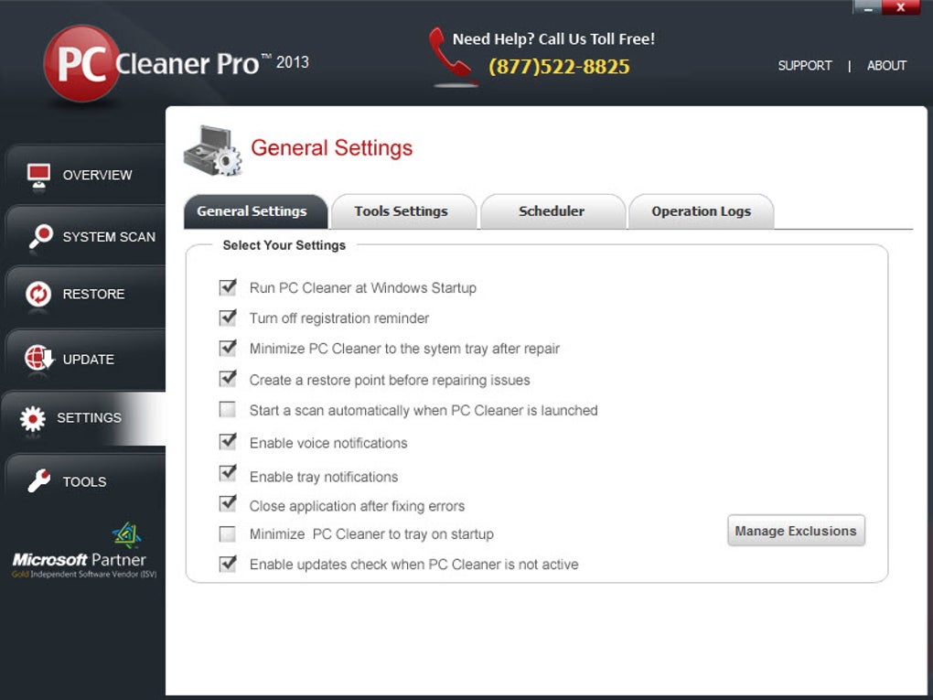The image size is (933, 700).
Task: Uncheck Close application after fixing errors
Action: click(x=228, y=503)
